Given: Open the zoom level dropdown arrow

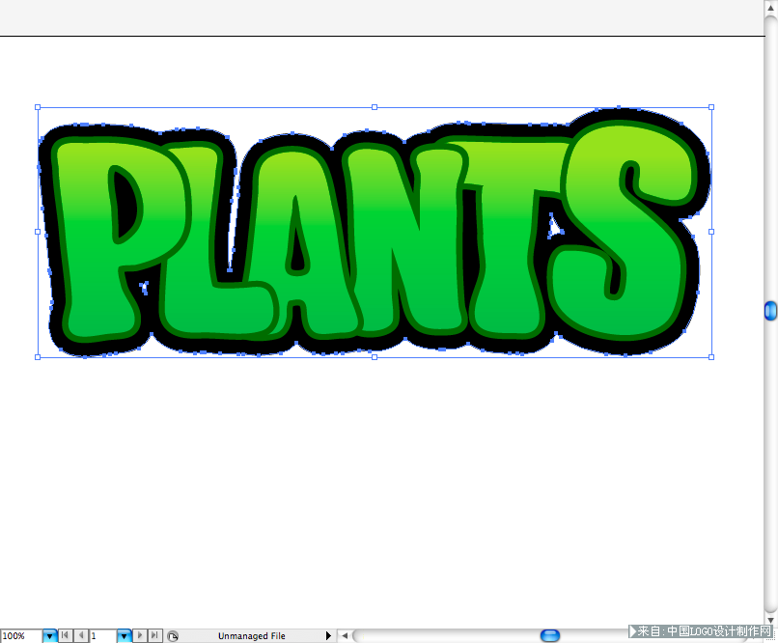Looking at the screenshot, I should (49, 635).
